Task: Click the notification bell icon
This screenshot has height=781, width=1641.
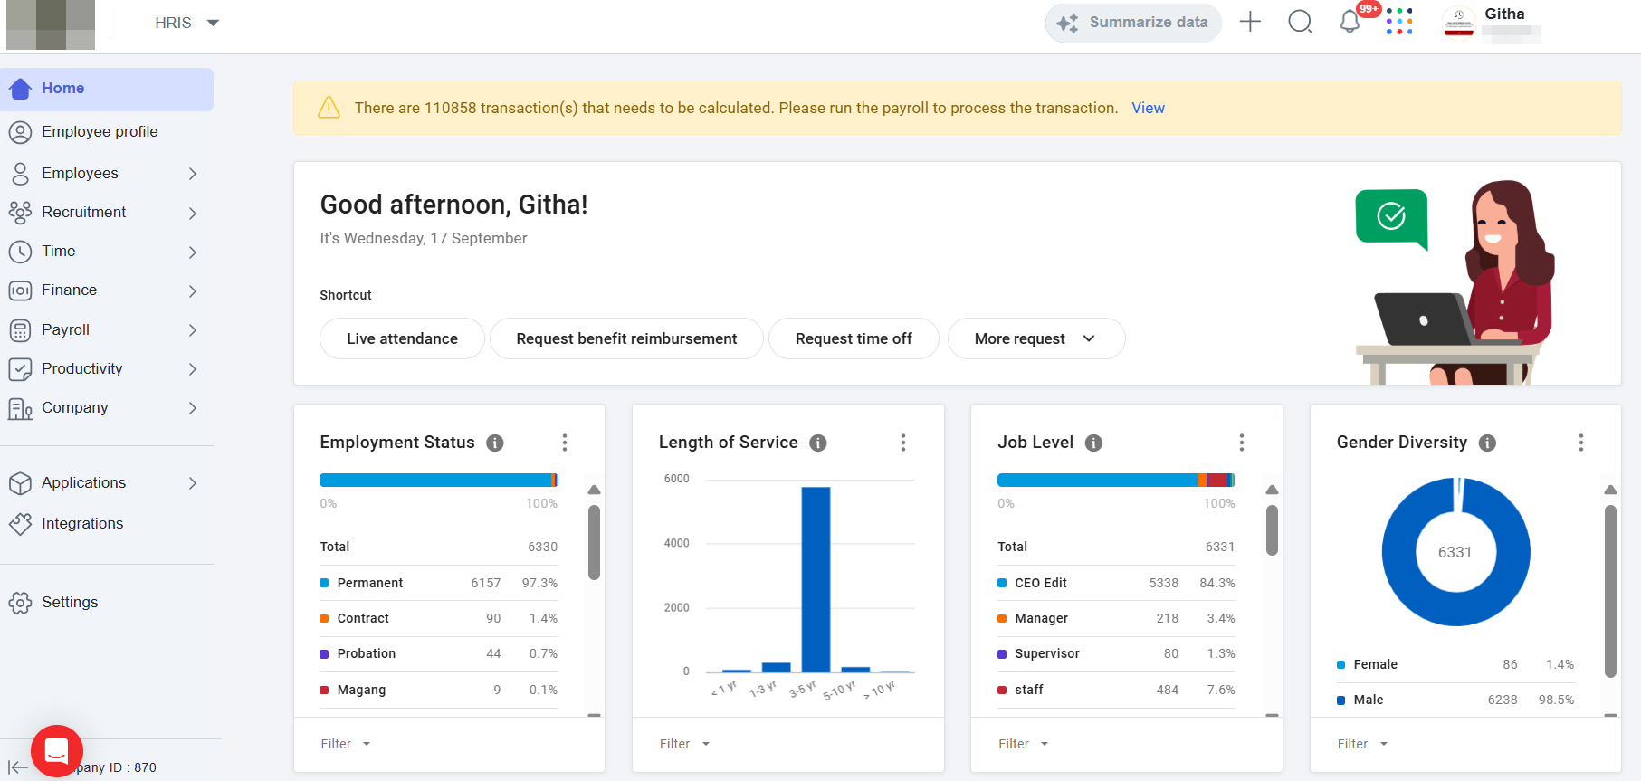Action: click(1350, 22)
